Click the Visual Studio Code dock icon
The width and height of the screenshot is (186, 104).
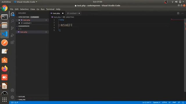pyautogui.click(x=5, y=34)
